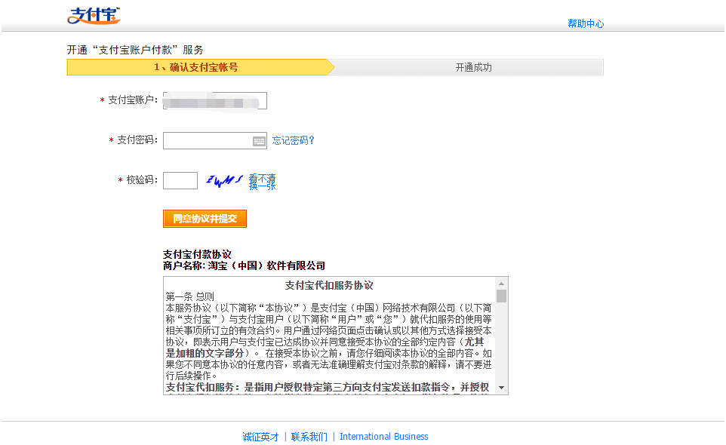Click the agreement scroll-down arrow
The image size is (726, 445).
(501, 388)
